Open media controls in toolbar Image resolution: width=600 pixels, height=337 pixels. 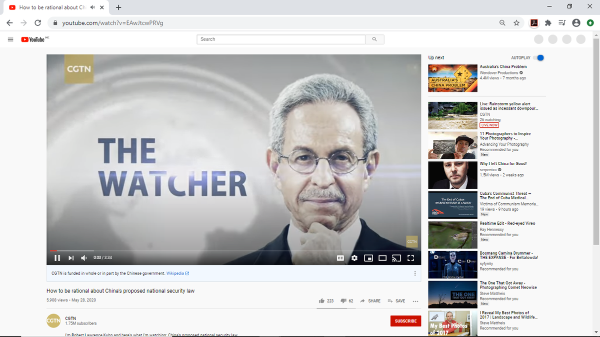click(562, 23)
